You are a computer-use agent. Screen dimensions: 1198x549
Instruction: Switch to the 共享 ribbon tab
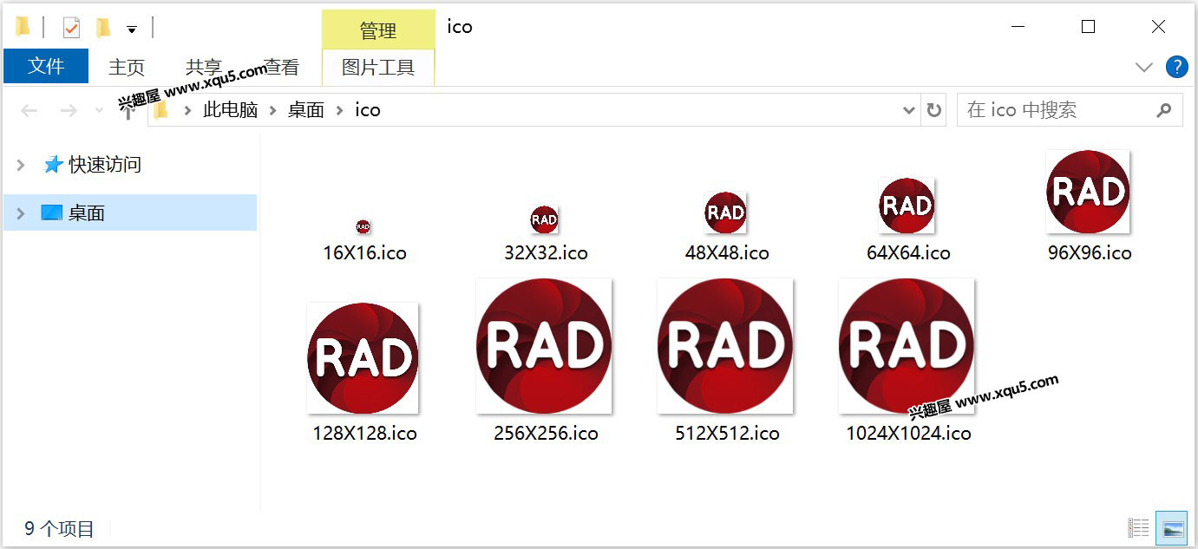click(203, 67)
